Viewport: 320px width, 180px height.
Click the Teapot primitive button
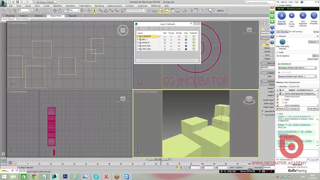point(267,58)
